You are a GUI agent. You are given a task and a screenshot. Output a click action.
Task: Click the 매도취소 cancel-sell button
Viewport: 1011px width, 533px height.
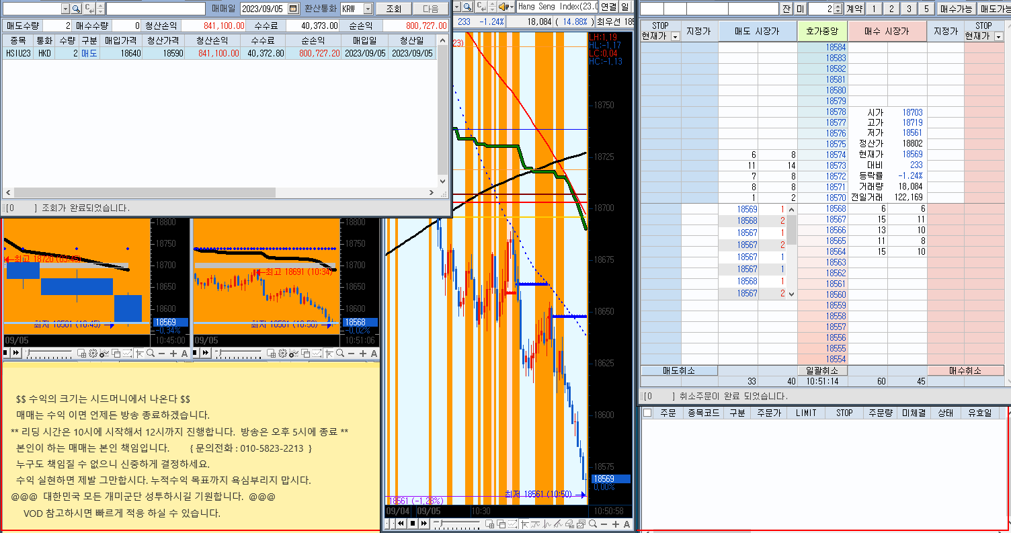pos(679,371)
